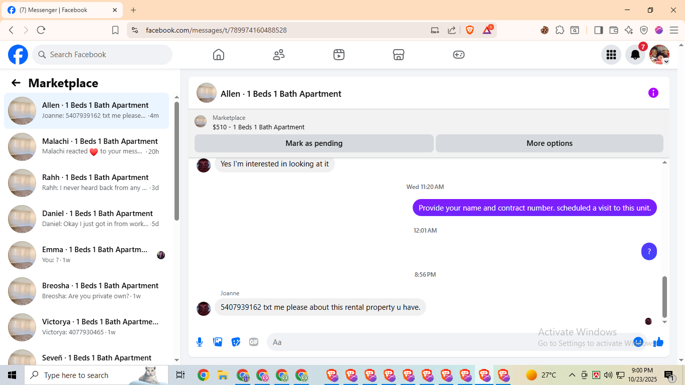Open the Victorya apartment conversation
685x385 pixels.
click(x=86, y=327)
